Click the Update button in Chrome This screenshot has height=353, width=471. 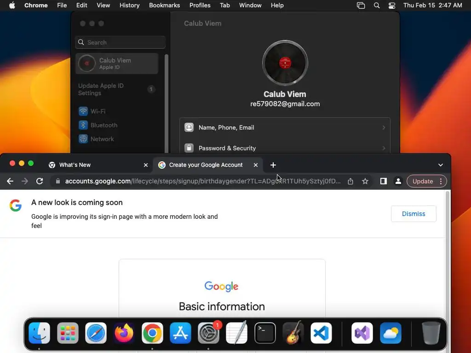coord(422,181)
